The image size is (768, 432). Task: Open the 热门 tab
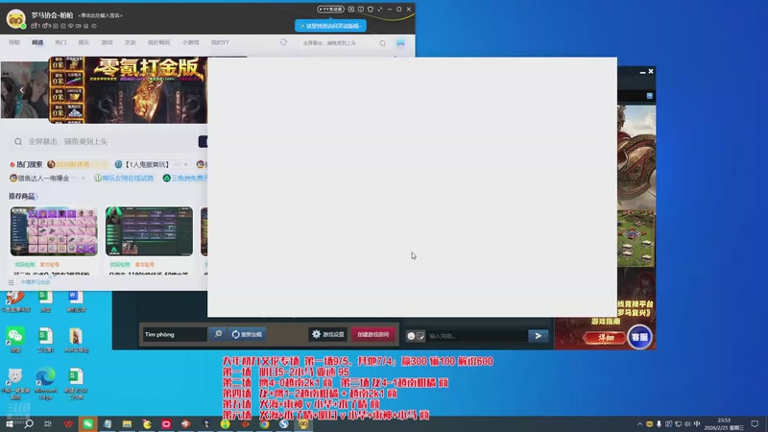point(60,42)
